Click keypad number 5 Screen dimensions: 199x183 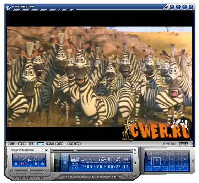coord(179,159)
